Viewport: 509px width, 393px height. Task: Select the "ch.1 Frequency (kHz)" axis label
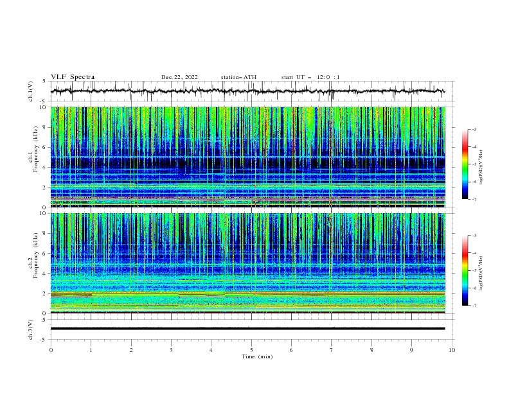point(33,157)
